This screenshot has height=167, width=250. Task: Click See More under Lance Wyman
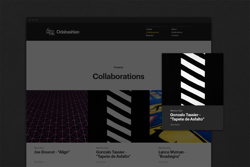[x=163, y=162]
